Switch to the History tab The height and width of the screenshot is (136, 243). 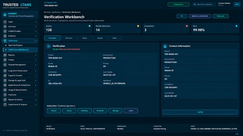[x=100, y=38]
